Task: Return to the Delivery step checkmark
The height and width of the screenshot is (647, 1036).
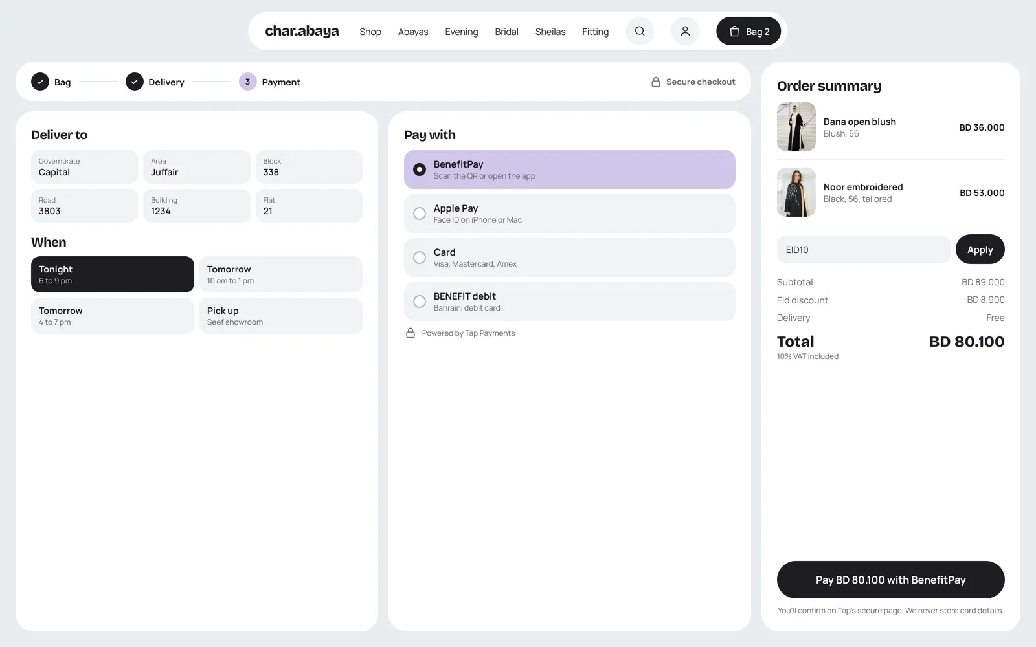Action: pyautogui.click(x=135, y=82)
